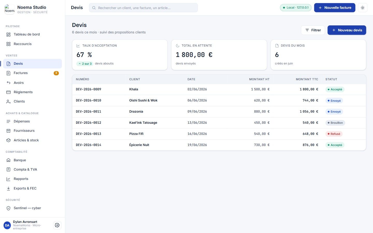Focus the search field for clients and invoices
This screenshot has width=373, height=233.
pos(143,8)
